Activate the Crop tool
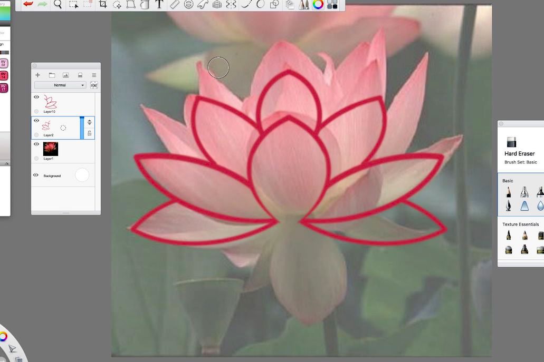Viewport: 544px width, 362px height. (x=103, y=4)
